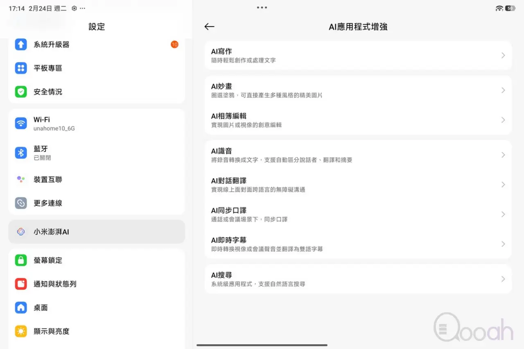Open AI相簿編輯 settings entry
524x349 pixels.
click(x=358, y=120)
